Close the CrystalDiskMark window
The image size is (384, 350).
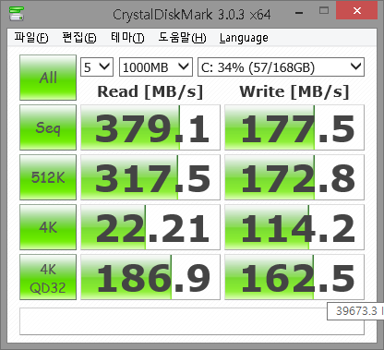(357, 10)
